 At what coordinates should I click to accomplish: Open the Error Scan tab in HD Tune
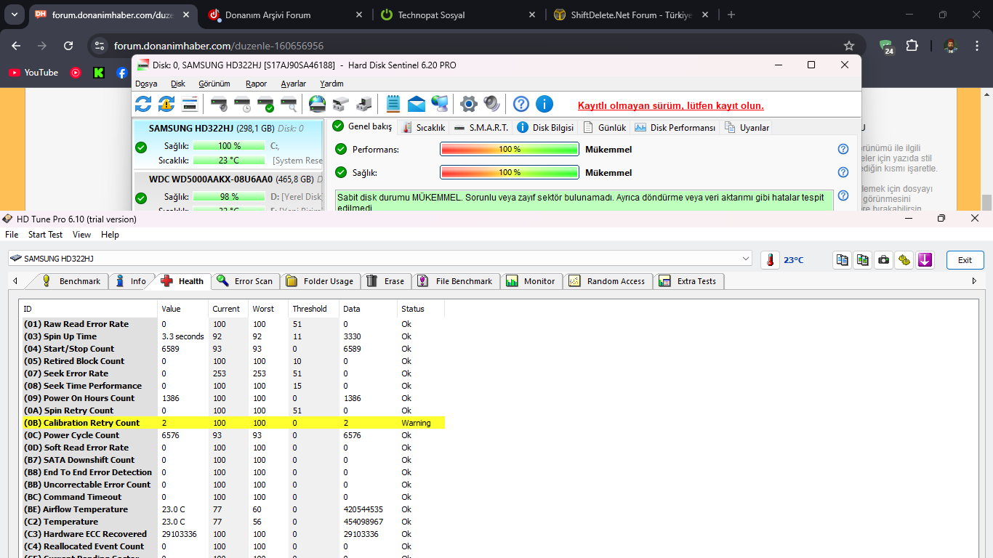pos(245,281)
